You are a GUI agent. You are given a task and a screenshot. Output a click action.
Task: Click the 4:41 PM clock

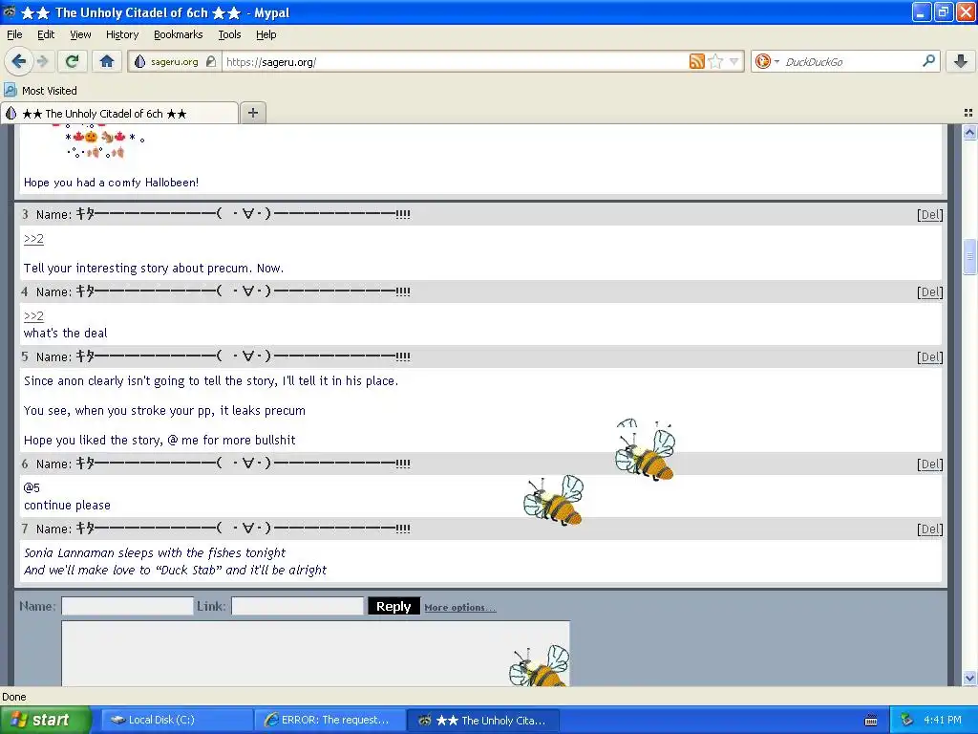coord(943,720)
